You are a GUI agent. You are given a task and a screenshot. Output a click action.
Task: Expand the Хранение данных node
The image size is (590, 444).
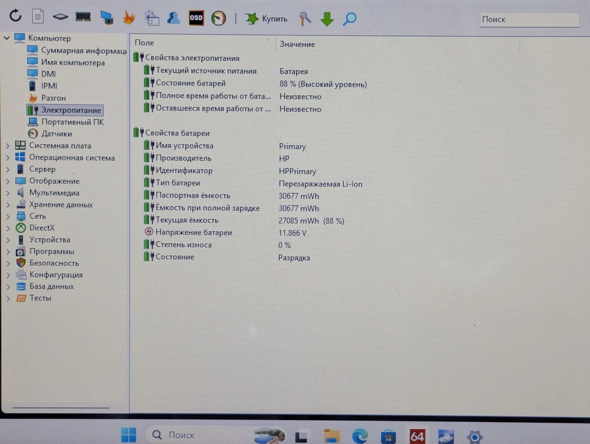click(8, 204)
